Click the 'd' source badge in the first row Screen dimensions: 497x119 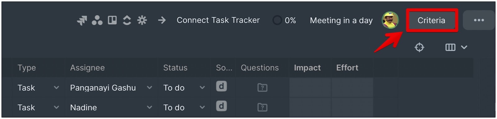(221, 86)
